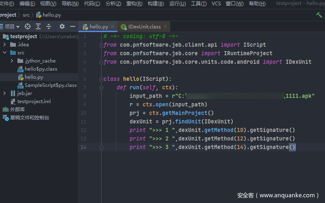Collapse the src folder
The height and width of the screenshot is (203, 325).
[5, 53]
